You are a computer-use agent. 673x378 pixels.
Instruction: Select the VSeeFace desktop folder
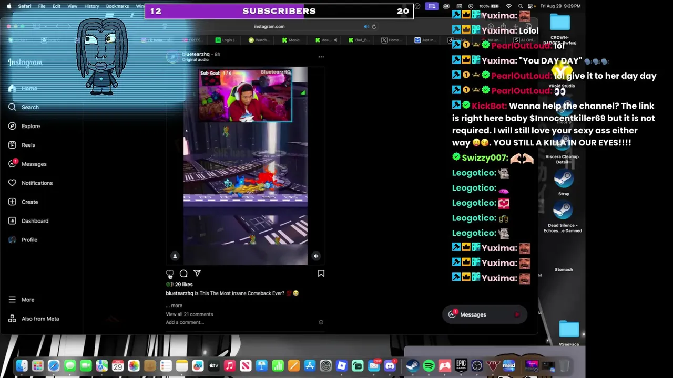click(569, 334)
